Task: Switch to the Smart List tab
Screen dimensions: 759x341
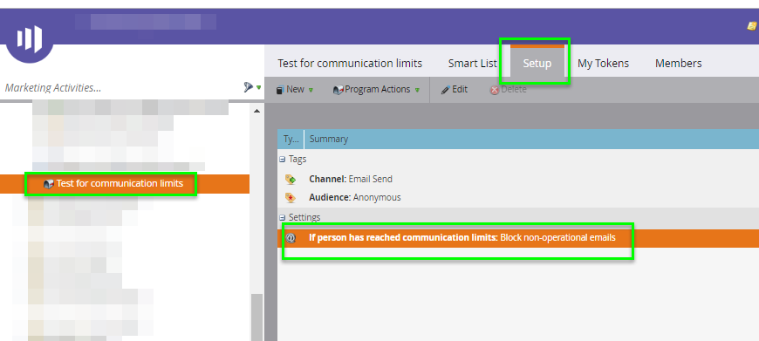Action: 473,64
